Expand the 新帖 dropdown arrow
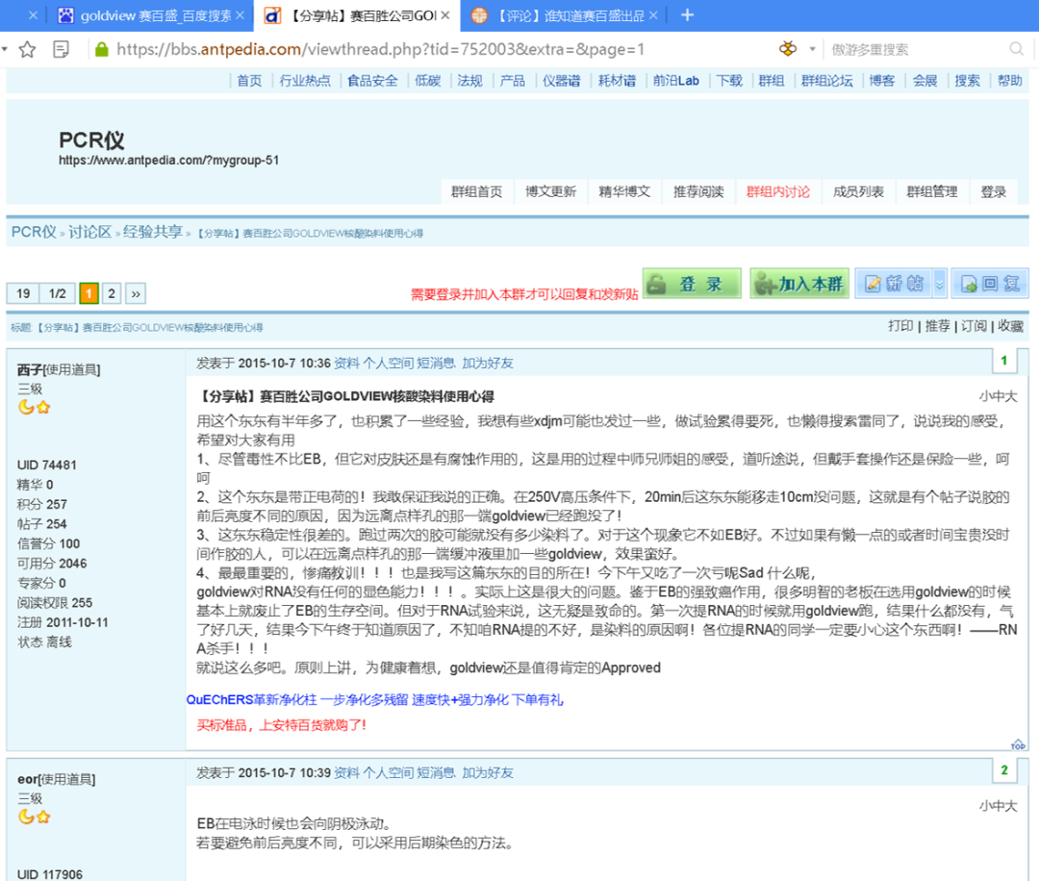1039x881 pixels. [940, 284]
